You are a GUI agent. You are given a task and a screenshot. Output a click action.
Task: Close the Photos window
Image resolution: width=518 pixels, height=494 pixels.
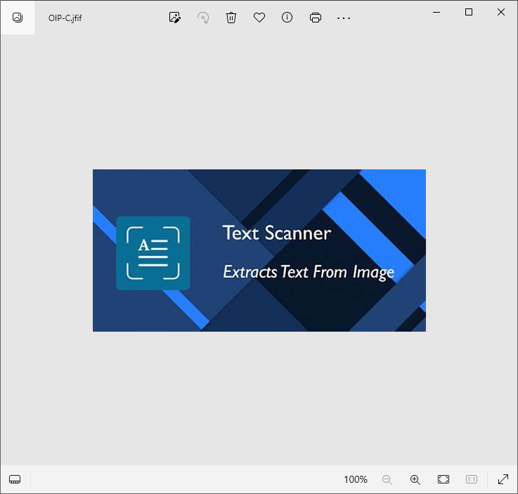tap(501, 12)
